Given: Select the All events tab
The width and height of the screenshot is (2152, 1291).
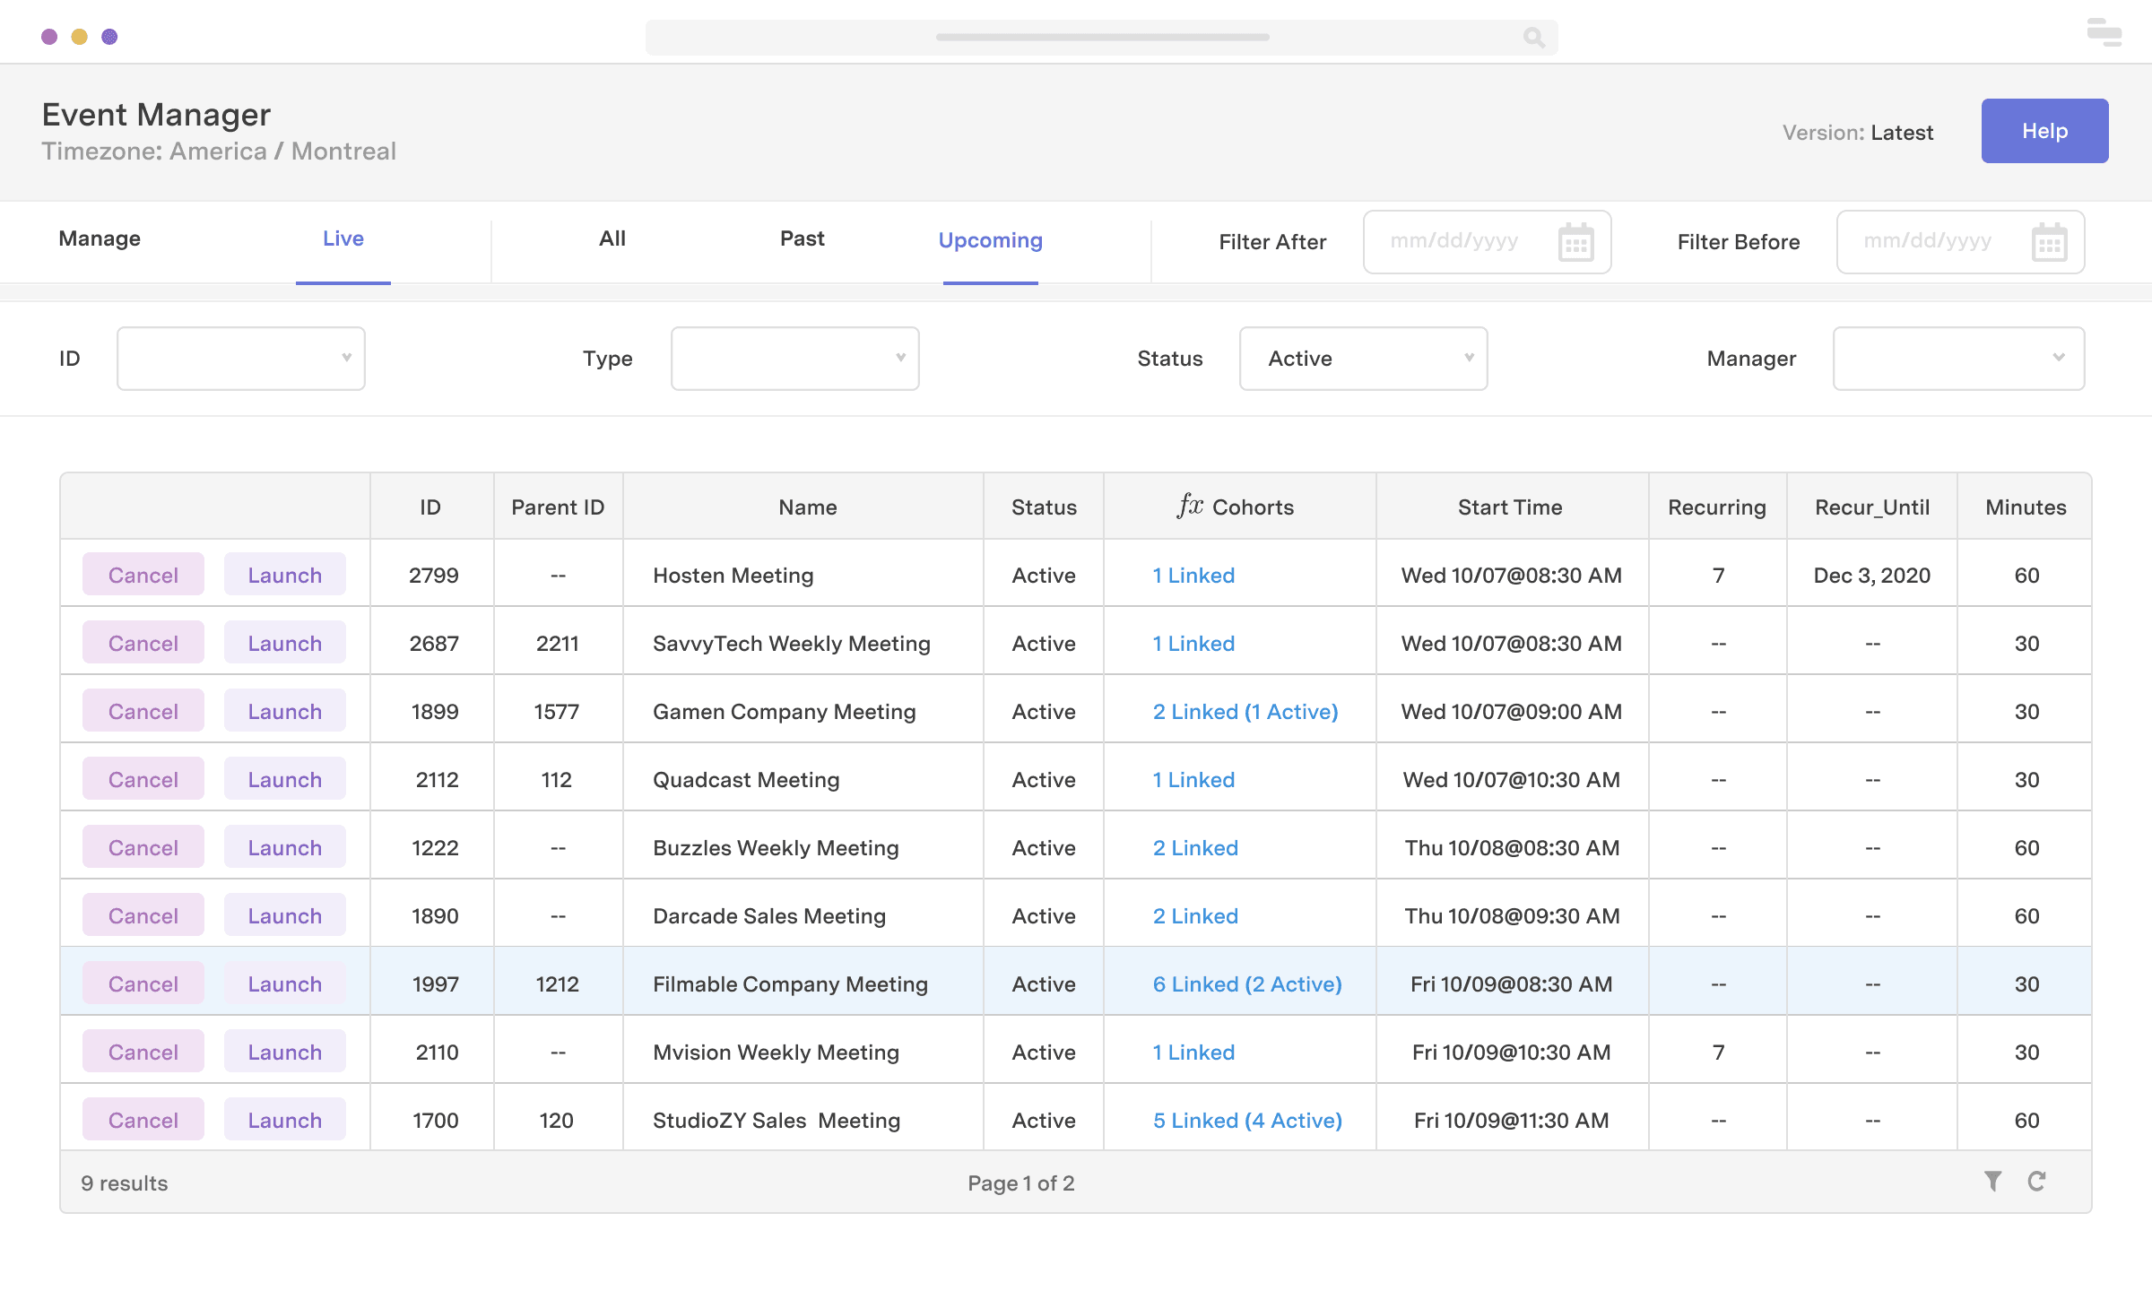Looking at the screenshot, I should 612,238.
